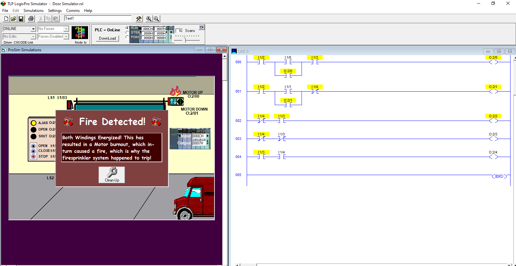Open the File menu
The width and height of the screenshot is (516, 266).
(5, 11)
